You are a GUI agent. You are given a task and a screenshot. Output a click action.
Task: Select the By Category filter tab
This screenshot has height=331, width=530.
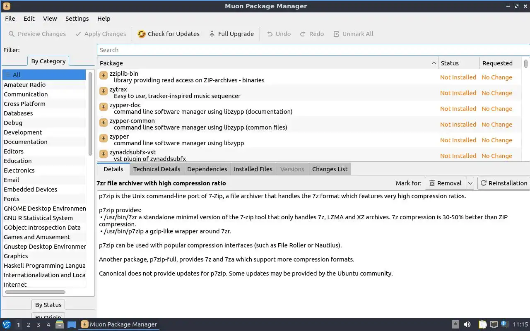click(48, 61)
